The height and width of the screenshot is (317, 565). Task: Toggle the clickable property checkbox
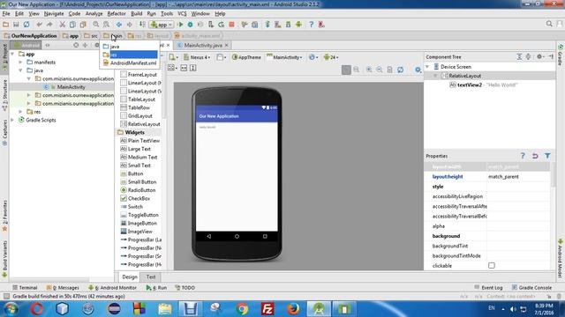(492, 266)
